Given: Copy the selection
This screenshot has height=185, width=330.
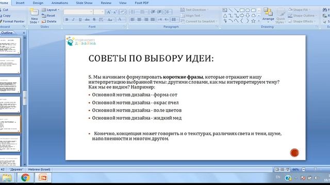Looking at the screenshot, I should (5, 15).
